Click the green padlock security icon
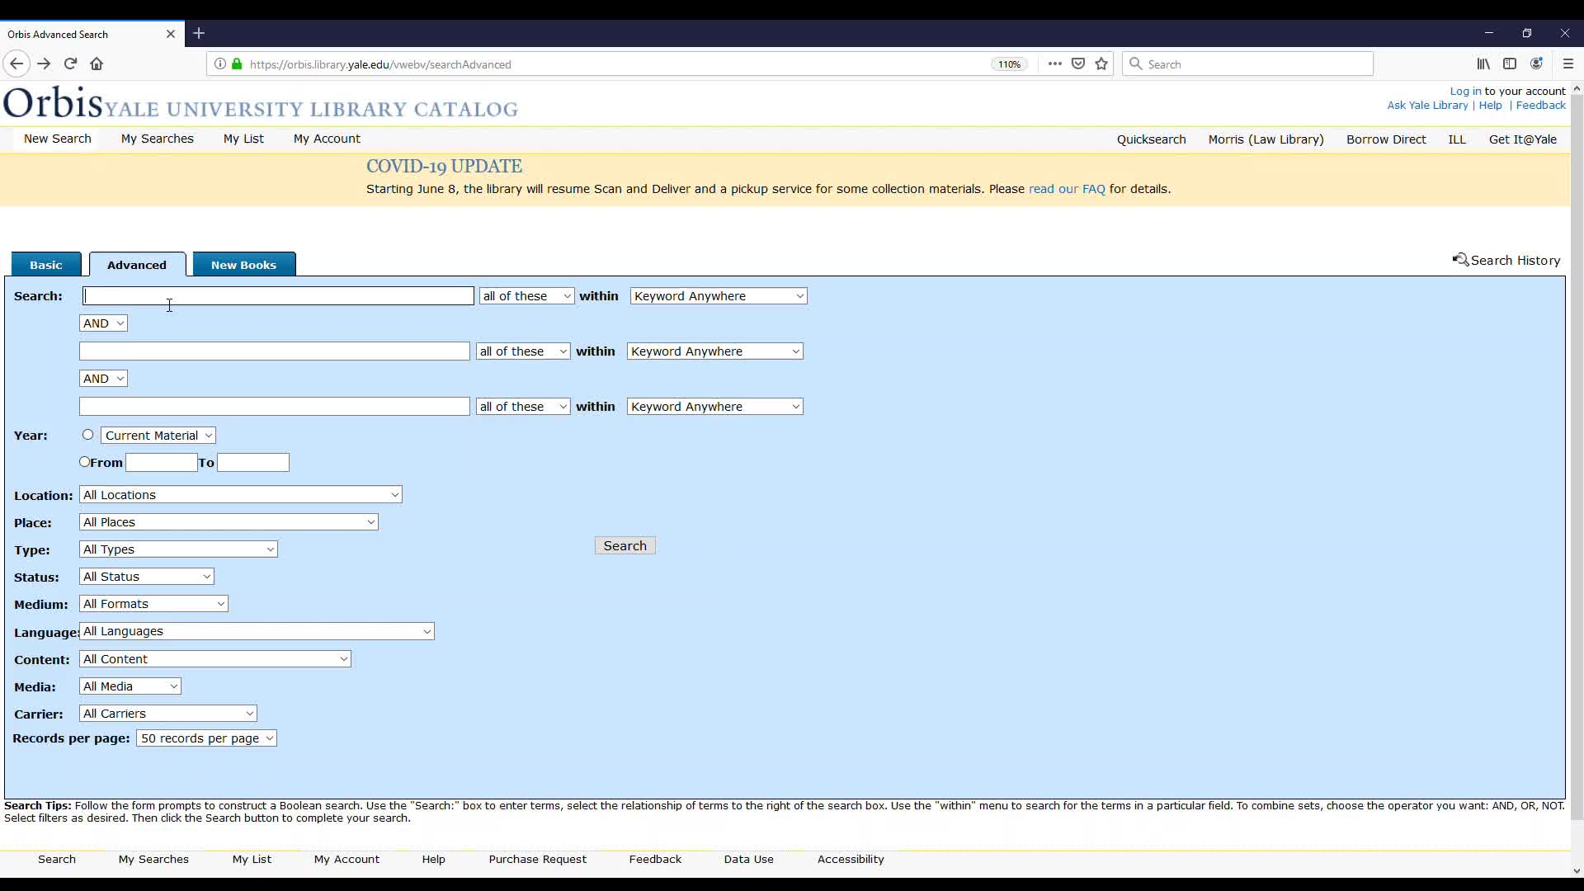The height and width of the screenshot is (891, 1584). coord(237,64)
